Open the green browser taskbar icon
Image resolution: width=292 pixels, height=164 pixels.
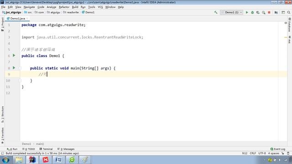click(x=72, y=160)
